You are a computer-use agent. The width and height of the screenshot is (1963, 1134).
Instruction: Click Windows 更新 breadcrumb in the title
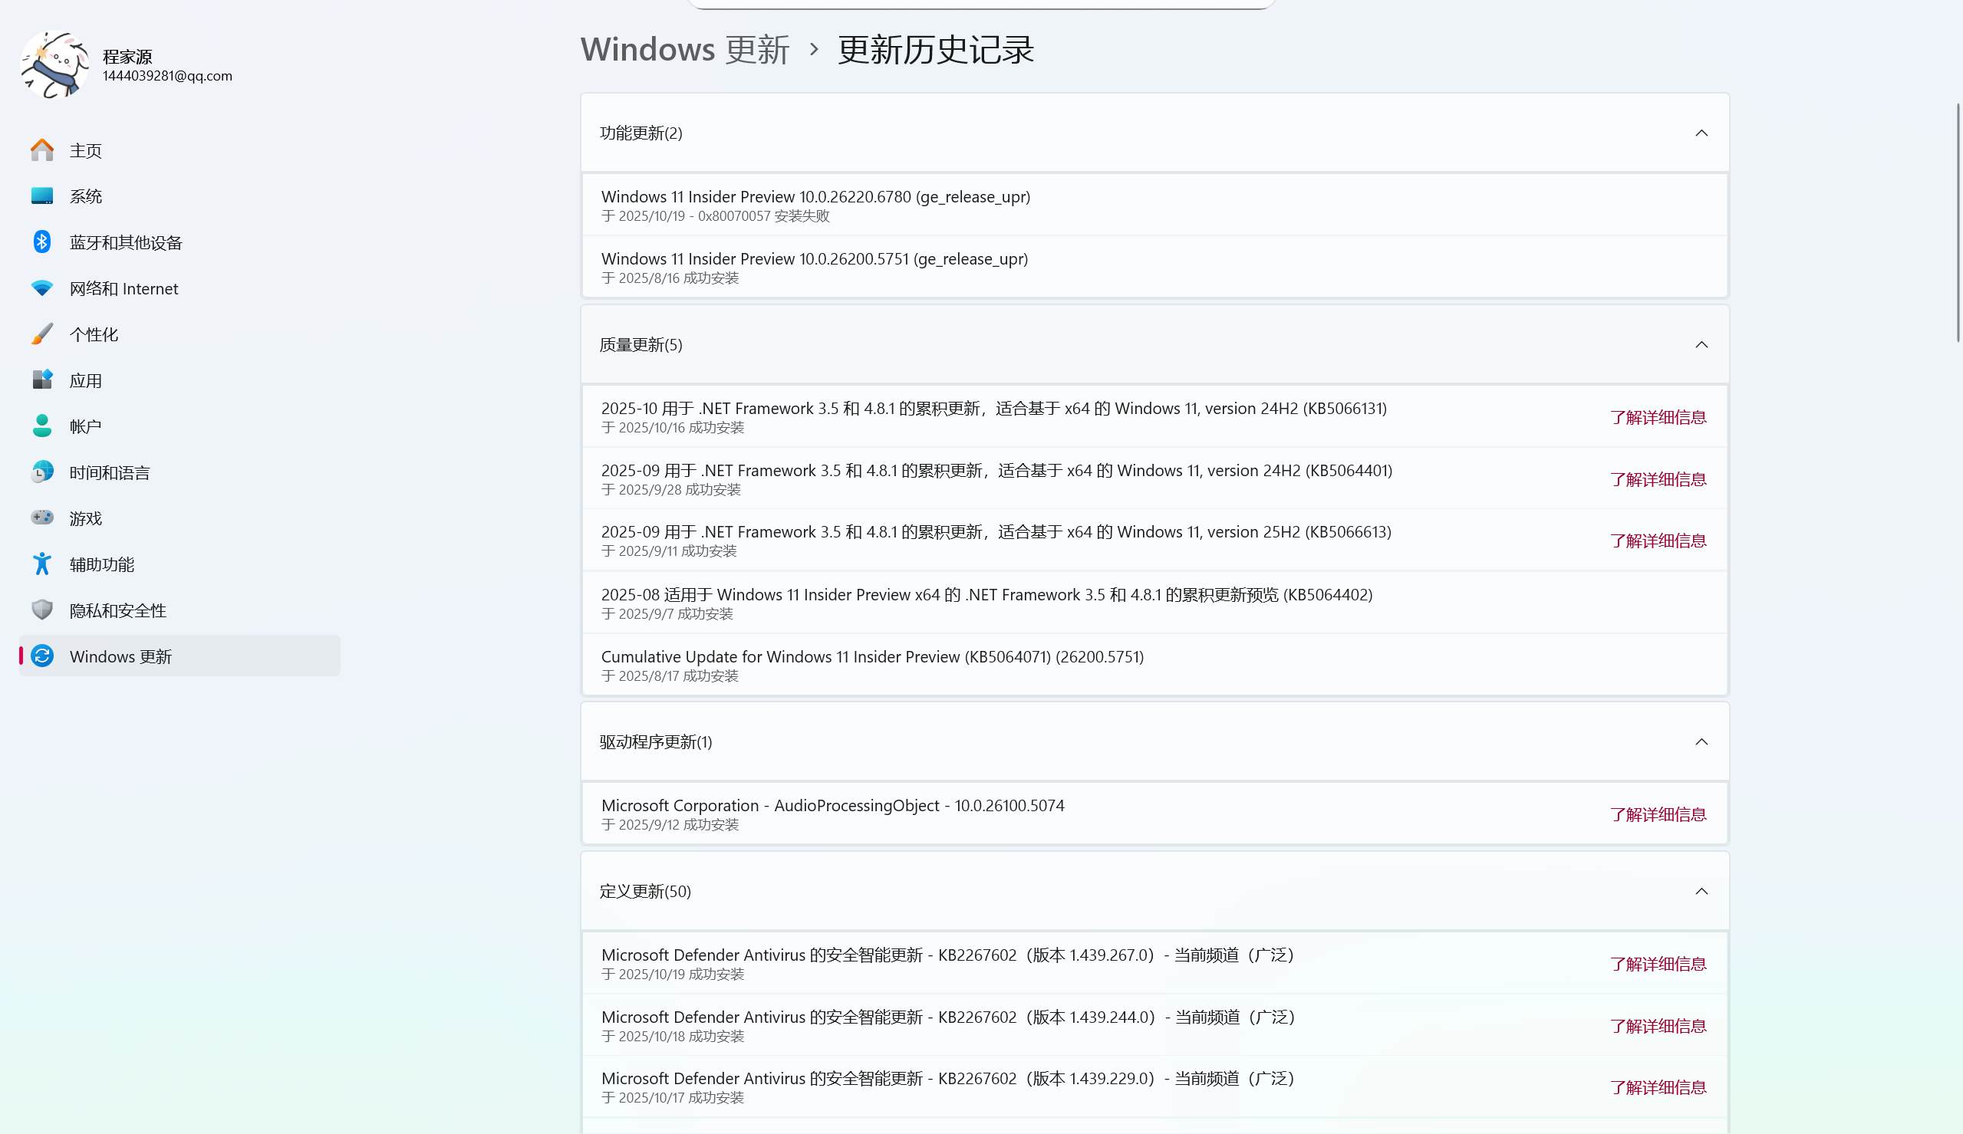point(685,50)
